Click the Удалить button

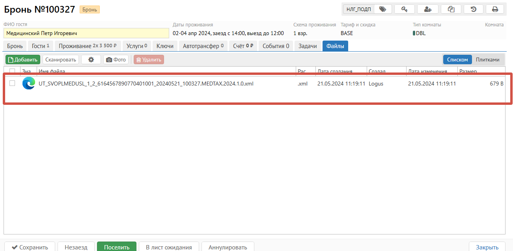click(x=149, y=59)
